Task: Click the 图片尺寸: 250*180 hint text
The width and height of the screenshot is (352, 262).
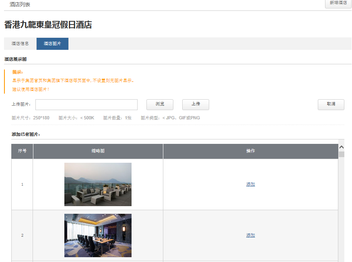Action: point(31,118)
